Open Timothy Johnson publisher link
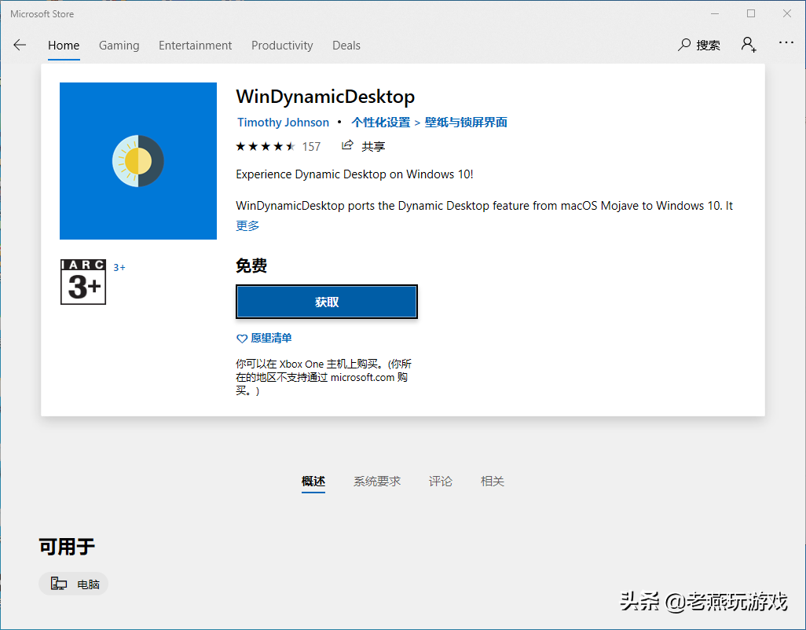The image size is (806, 630). (x=283, y=123)
